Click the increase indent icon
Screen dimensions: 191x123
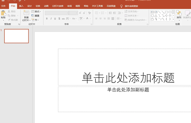[x=114, y=13]
